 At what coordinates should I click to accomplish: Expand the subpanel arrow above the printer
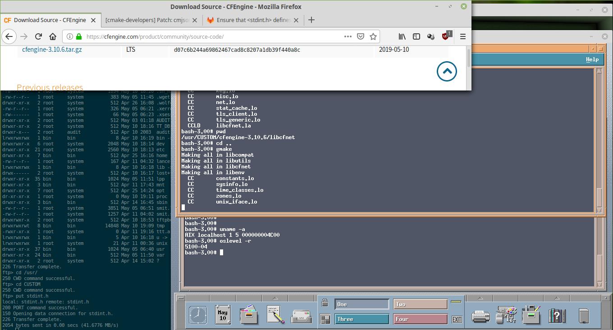480,298
